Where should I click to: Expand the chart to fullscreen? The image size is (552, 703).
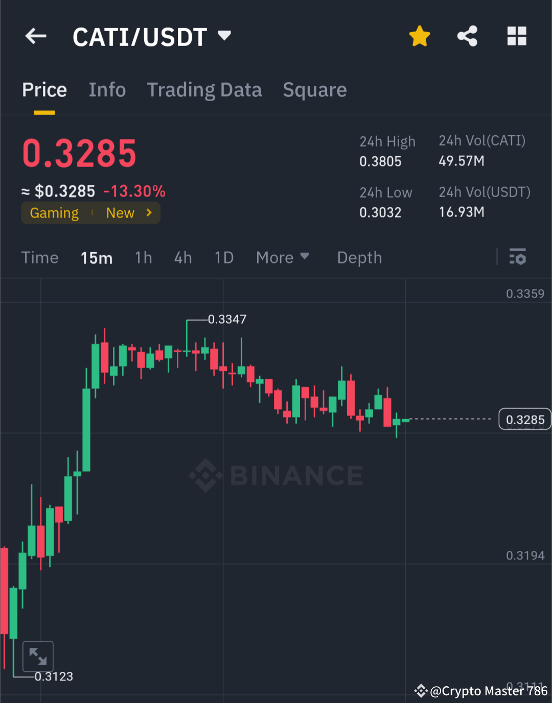(x=38, y=656)
